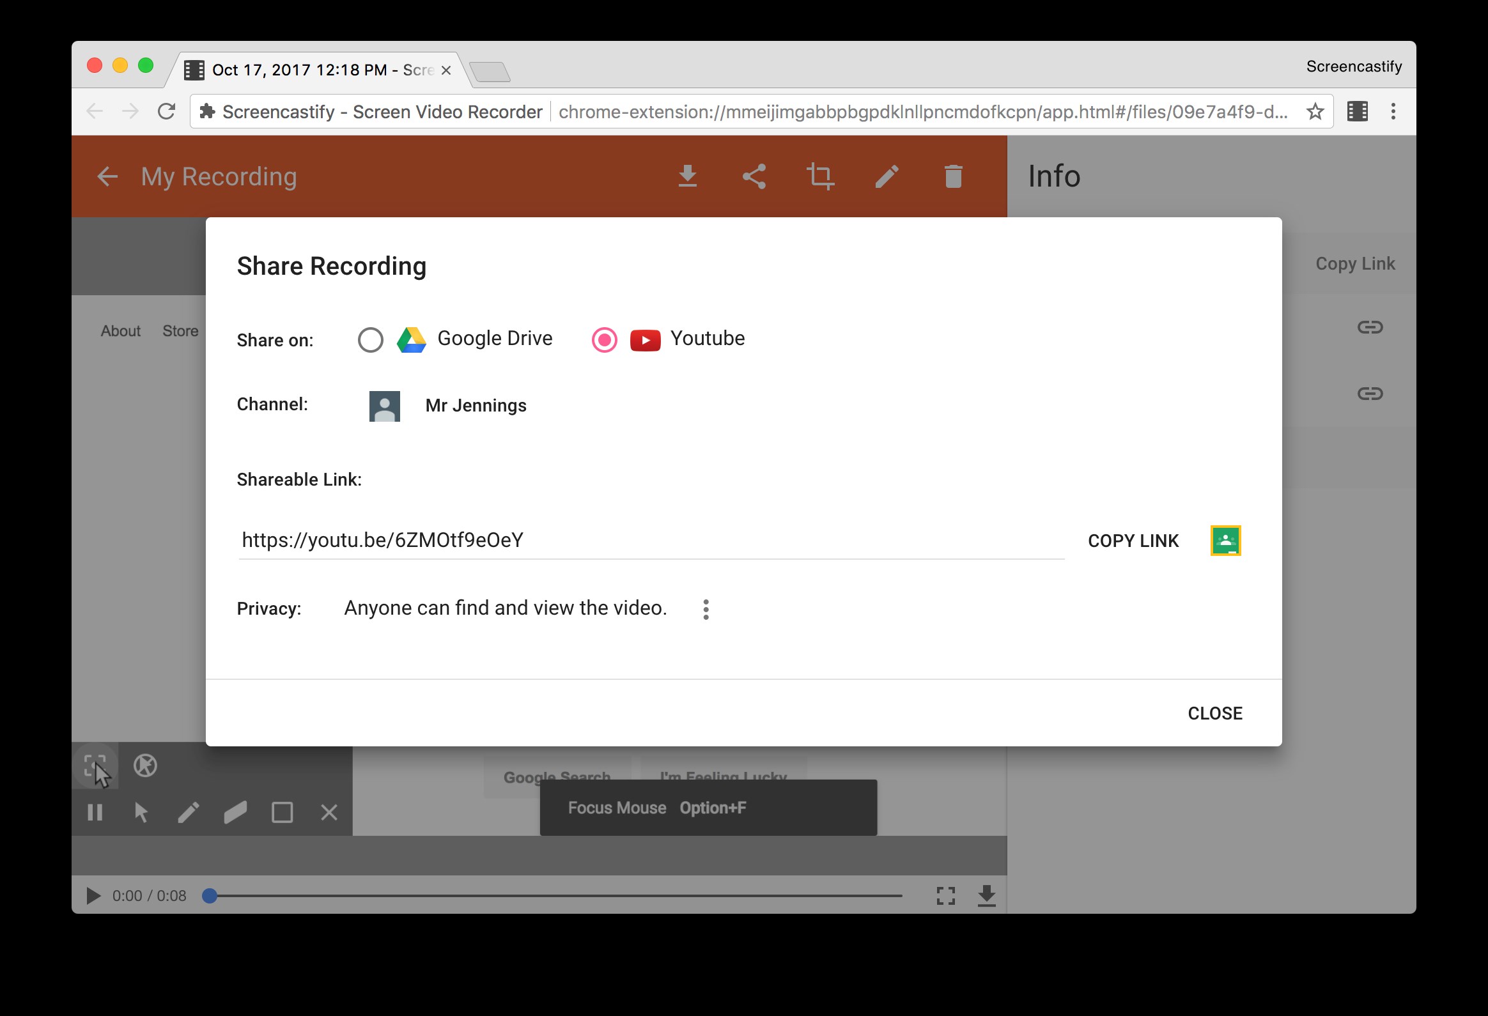Open a new Chrome tab

point(490,72)
